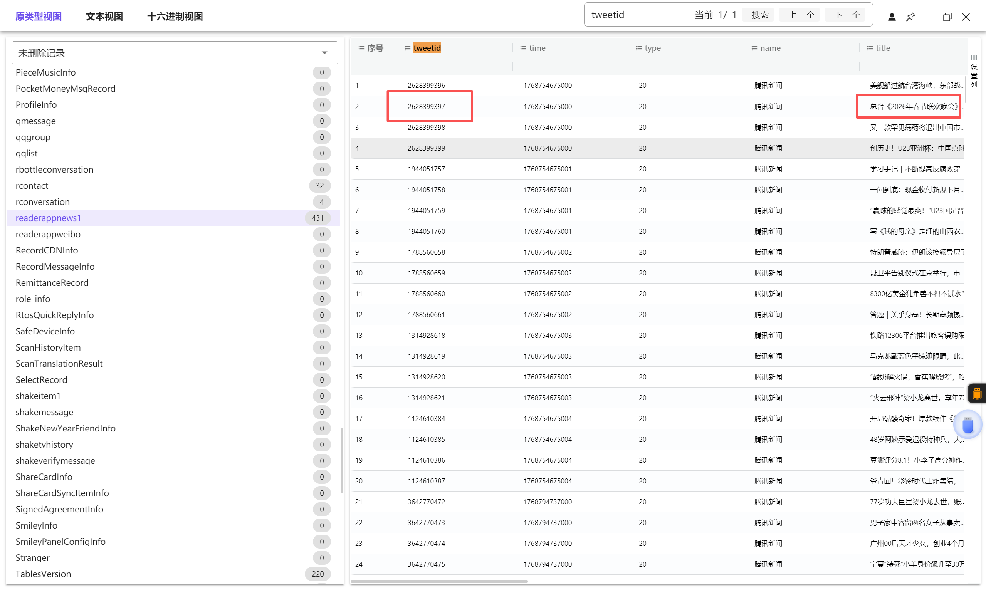Select the rbottleconversation table

click(173, 169)
